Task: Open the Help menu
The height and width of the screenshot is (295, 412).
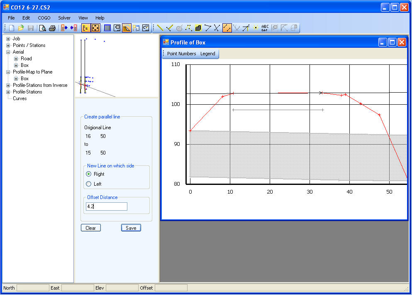Action: 100,18
